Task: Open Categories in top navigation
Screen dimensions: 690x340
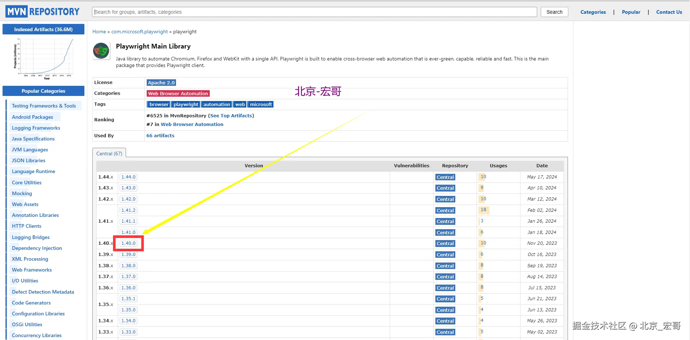Action: [593, 12]
